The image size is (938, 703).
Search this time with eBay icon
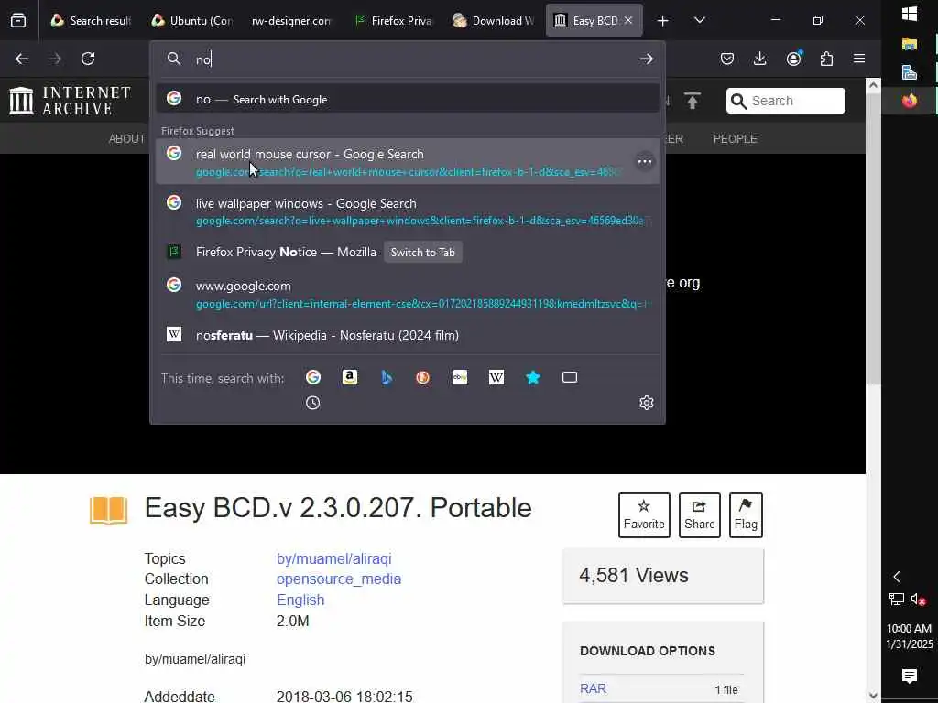460,377
